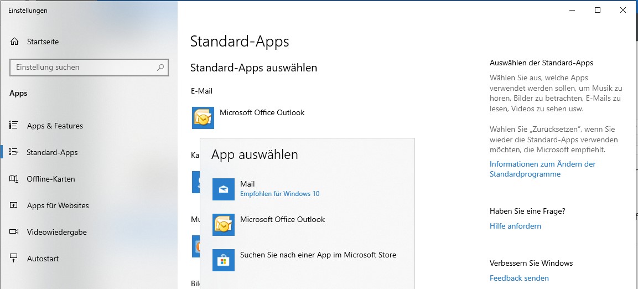638x289 pixels.
Task: Click the Offline-Karten map icon
Action: point(13,179)
